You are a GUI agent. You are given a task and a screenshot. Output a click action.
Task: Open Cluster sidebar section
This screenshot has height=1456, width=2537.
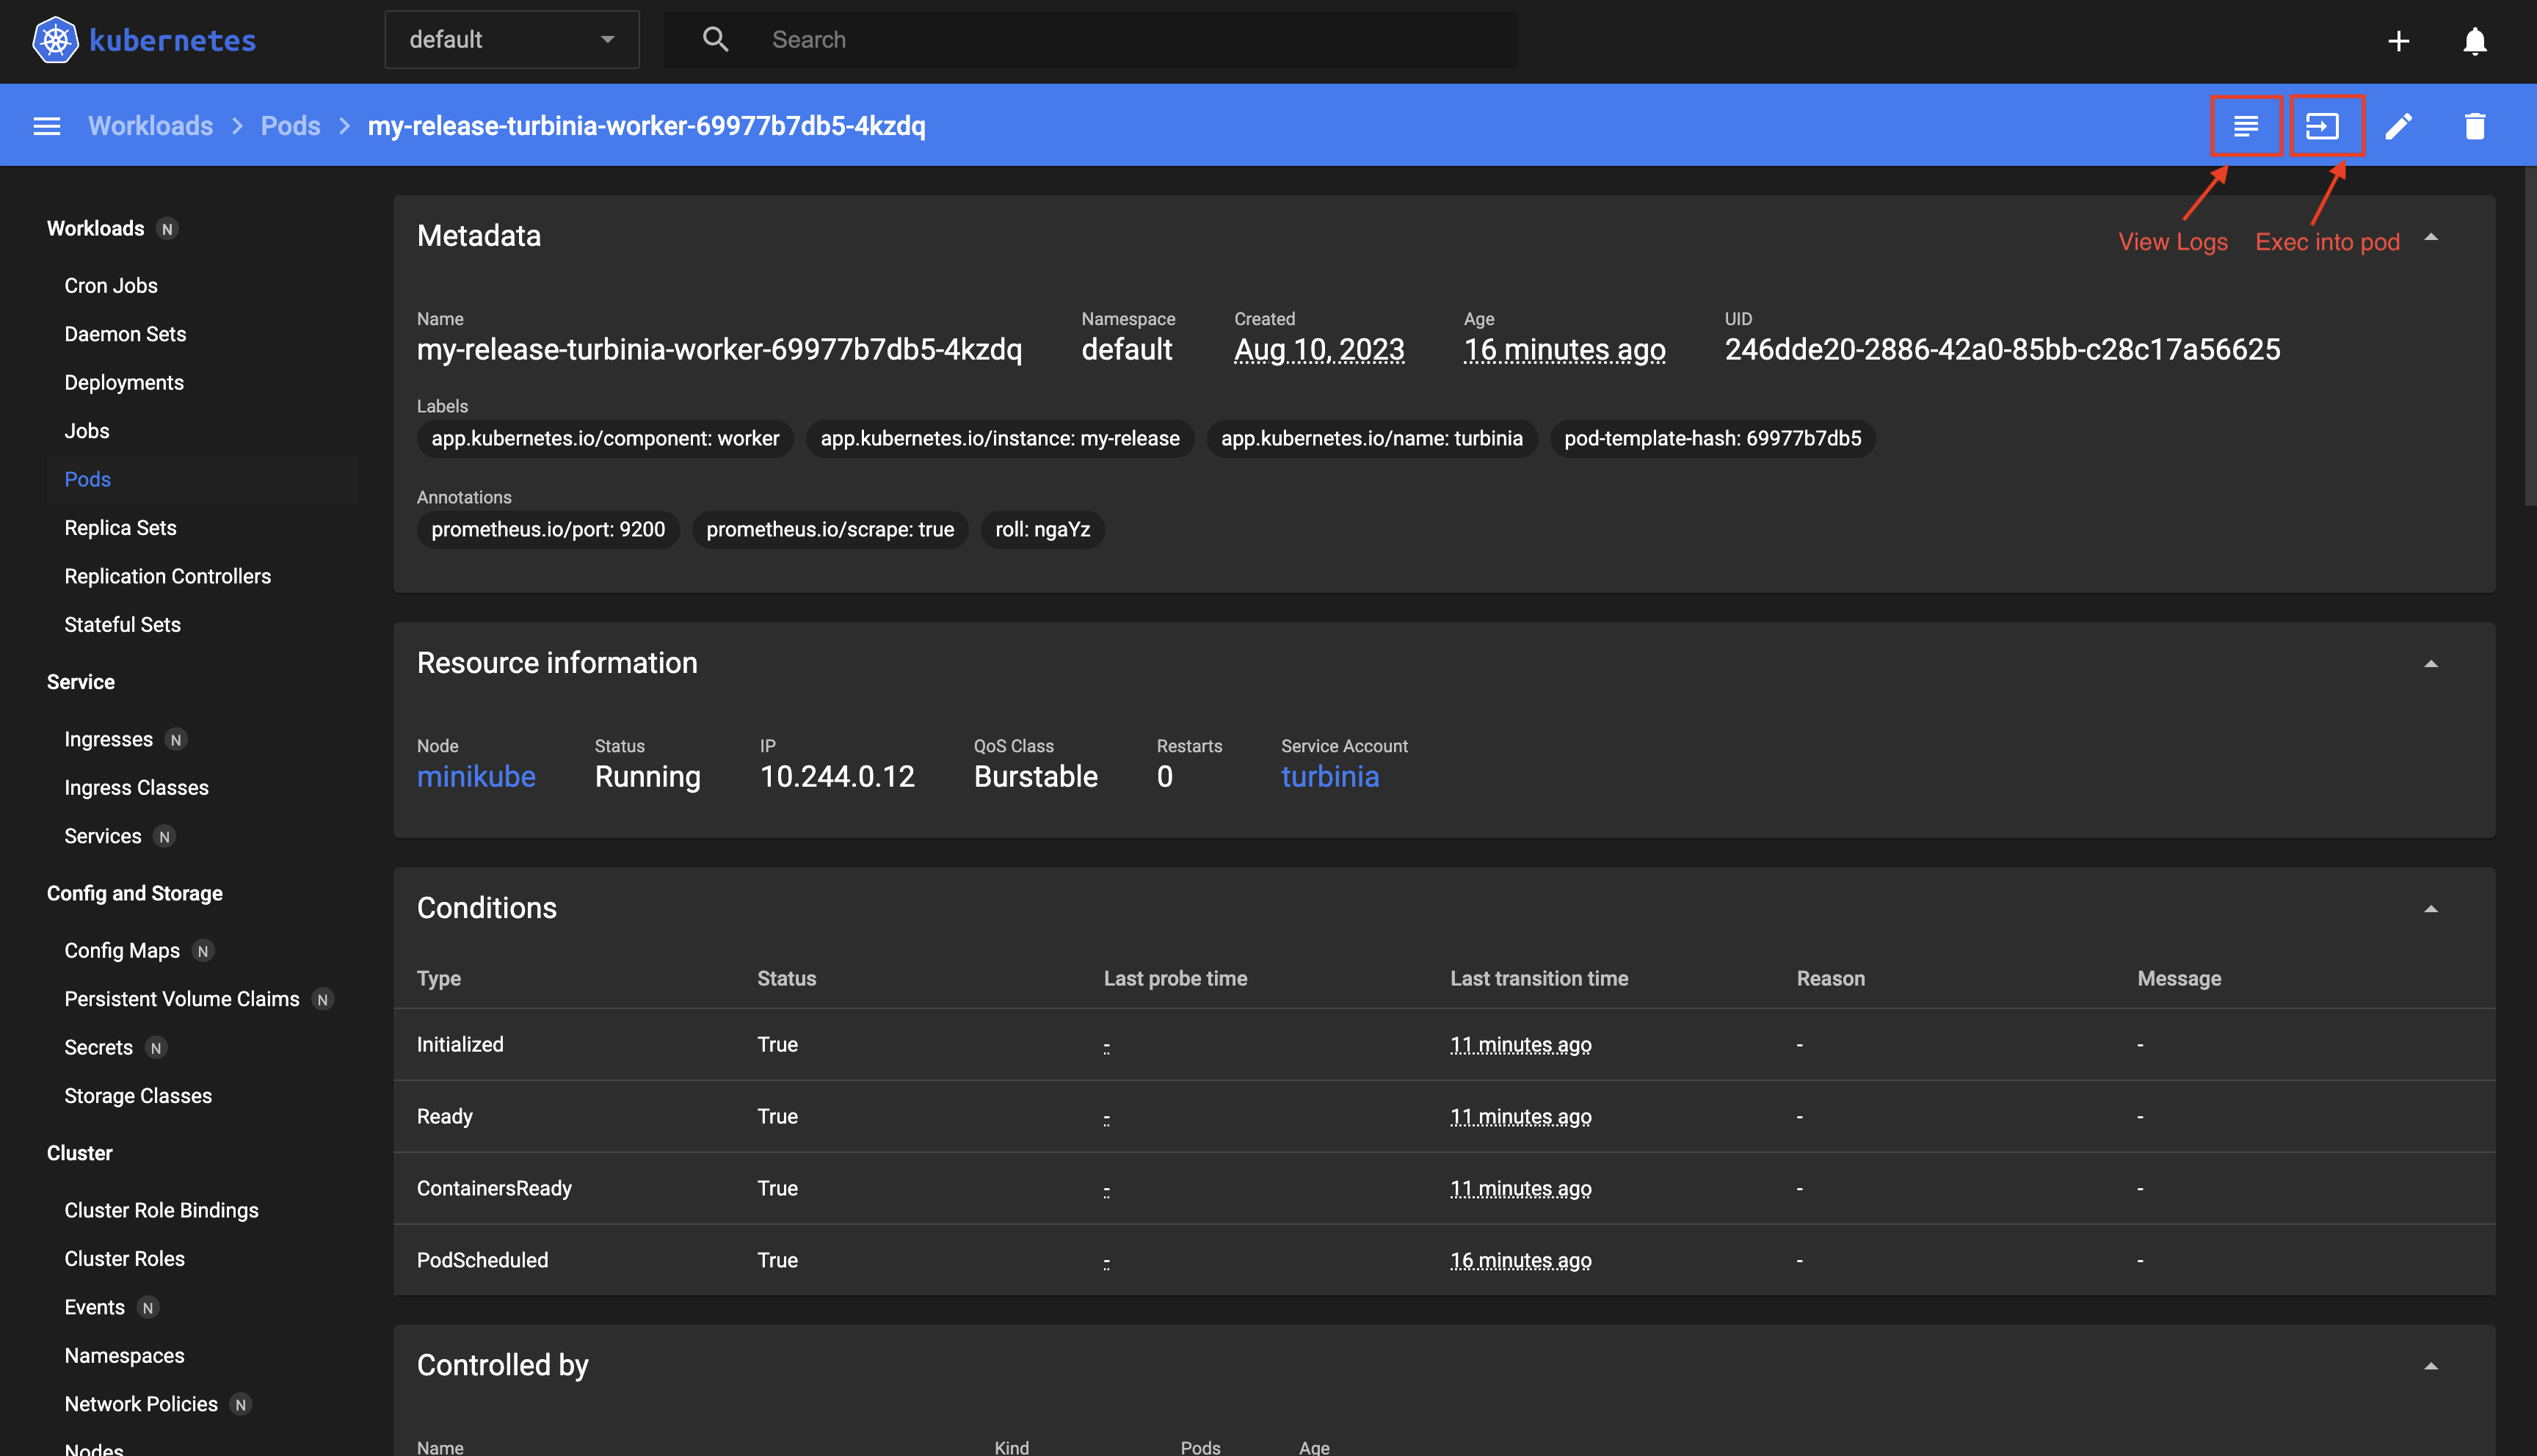pyautogui.click(x=79, y=1154)
